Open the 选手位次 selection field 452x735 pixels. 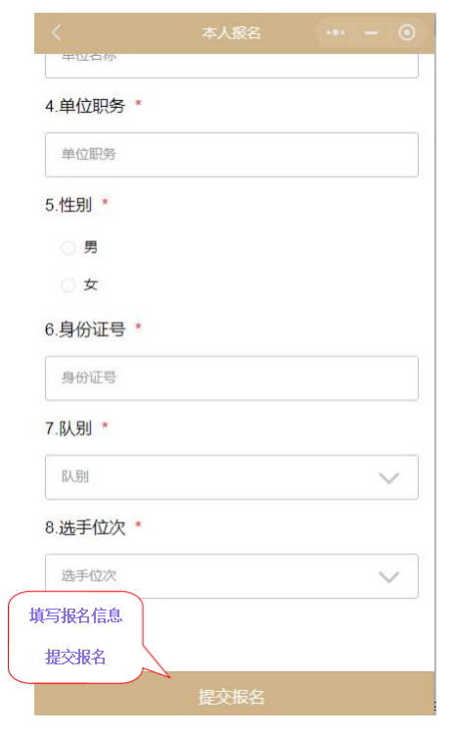point(232,576)
